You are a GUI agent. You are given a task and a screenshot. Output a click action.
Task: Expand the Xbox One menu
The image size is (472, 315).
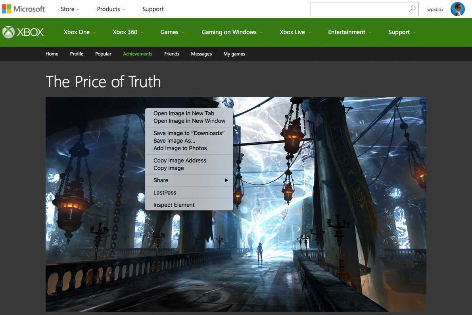(x=79, y=32)
